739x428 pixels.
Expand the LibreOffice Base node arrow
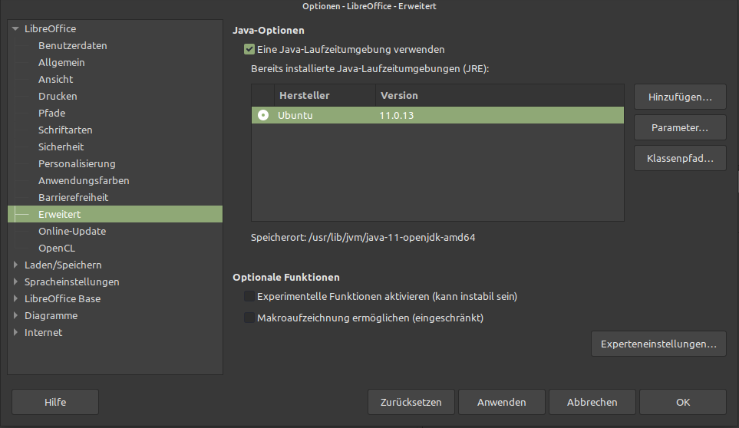[15, 298]
